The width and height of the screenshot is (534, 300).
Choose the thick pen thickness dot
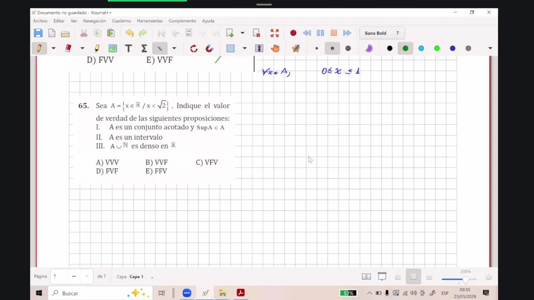click(348, 48)
